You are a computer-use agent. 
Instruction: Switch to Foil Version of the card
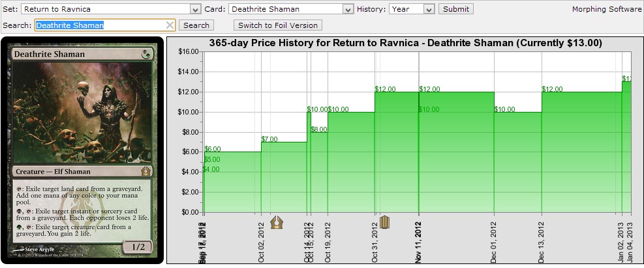[x=277, y=25]
